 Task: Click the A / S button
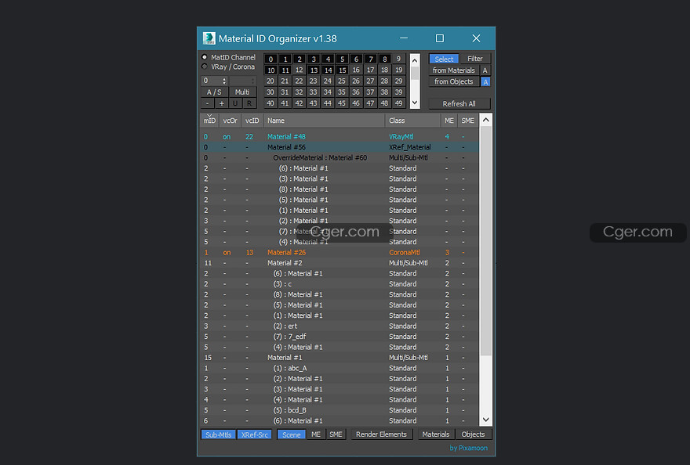214,92
